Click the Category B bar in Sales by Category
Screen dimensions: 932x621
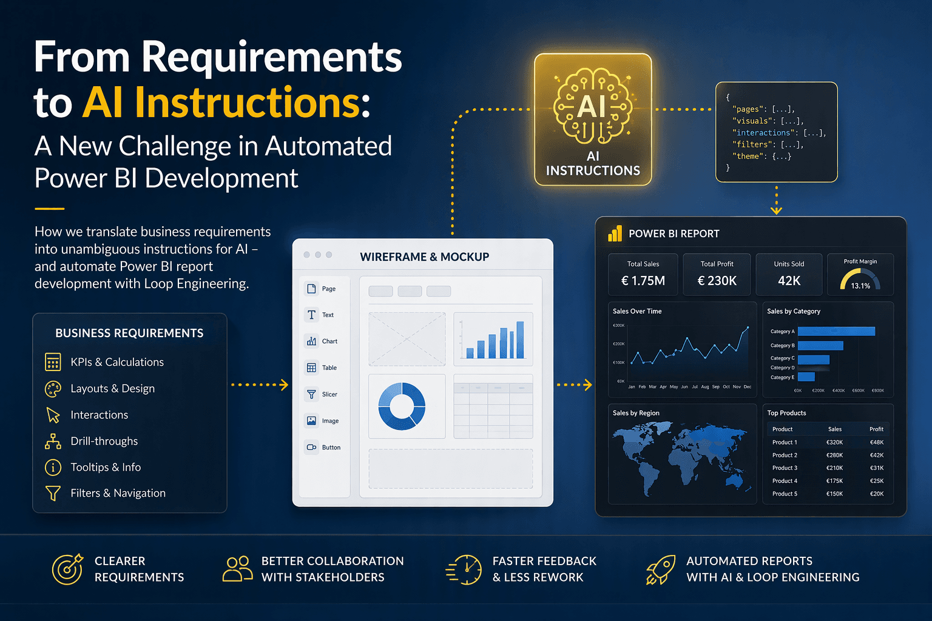coord(820,346)
